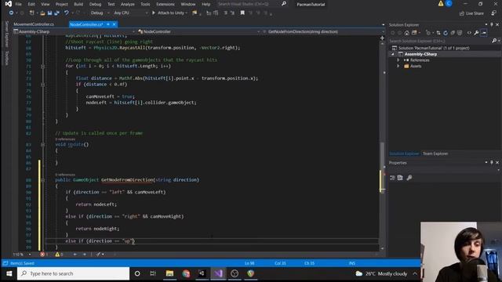Click the Visual Studio icon in Windows taskbar
The height and width of the screenshot is (282, 502).
(x=218, y=273)
